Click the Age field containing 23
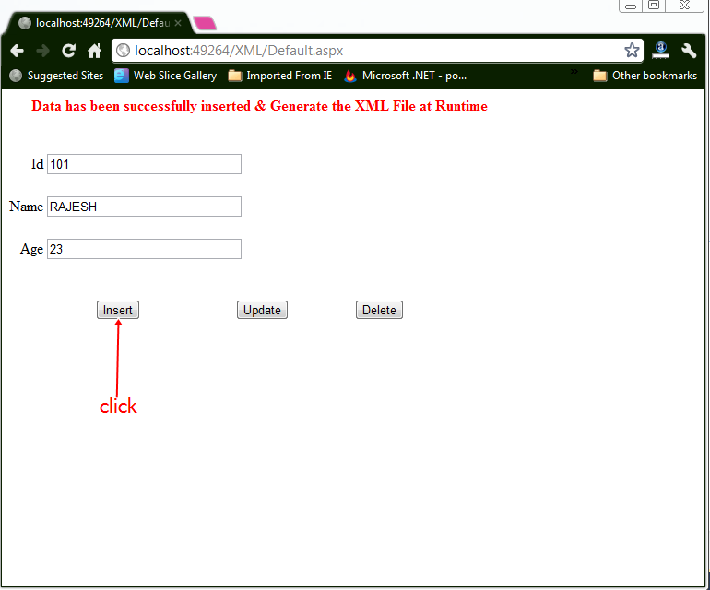 click(144, 249)
